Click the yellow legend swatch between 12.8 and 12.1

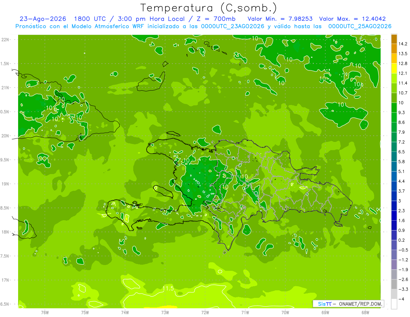coord(394,68)
